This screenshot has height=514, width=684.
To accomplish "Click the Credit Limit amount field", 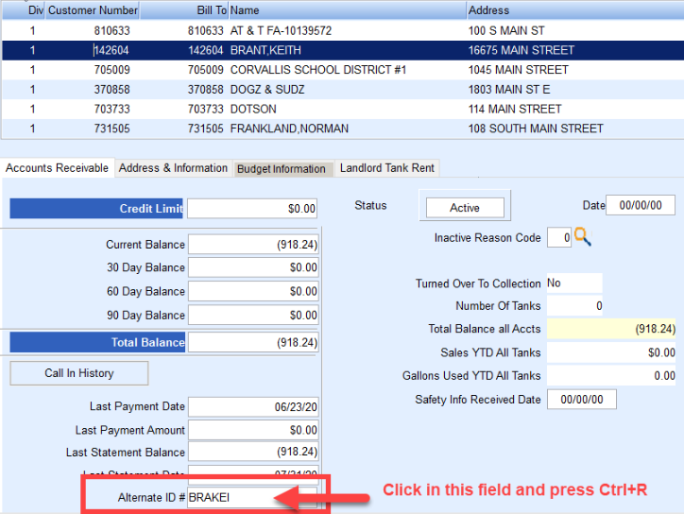I will pyautogui.click(x=252, y=209).
